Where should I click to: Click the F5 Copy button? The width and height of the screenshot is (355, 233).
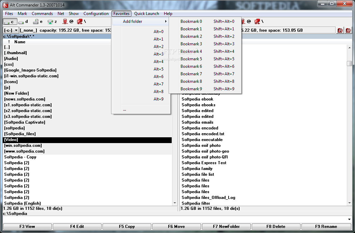tap(127, 227)
